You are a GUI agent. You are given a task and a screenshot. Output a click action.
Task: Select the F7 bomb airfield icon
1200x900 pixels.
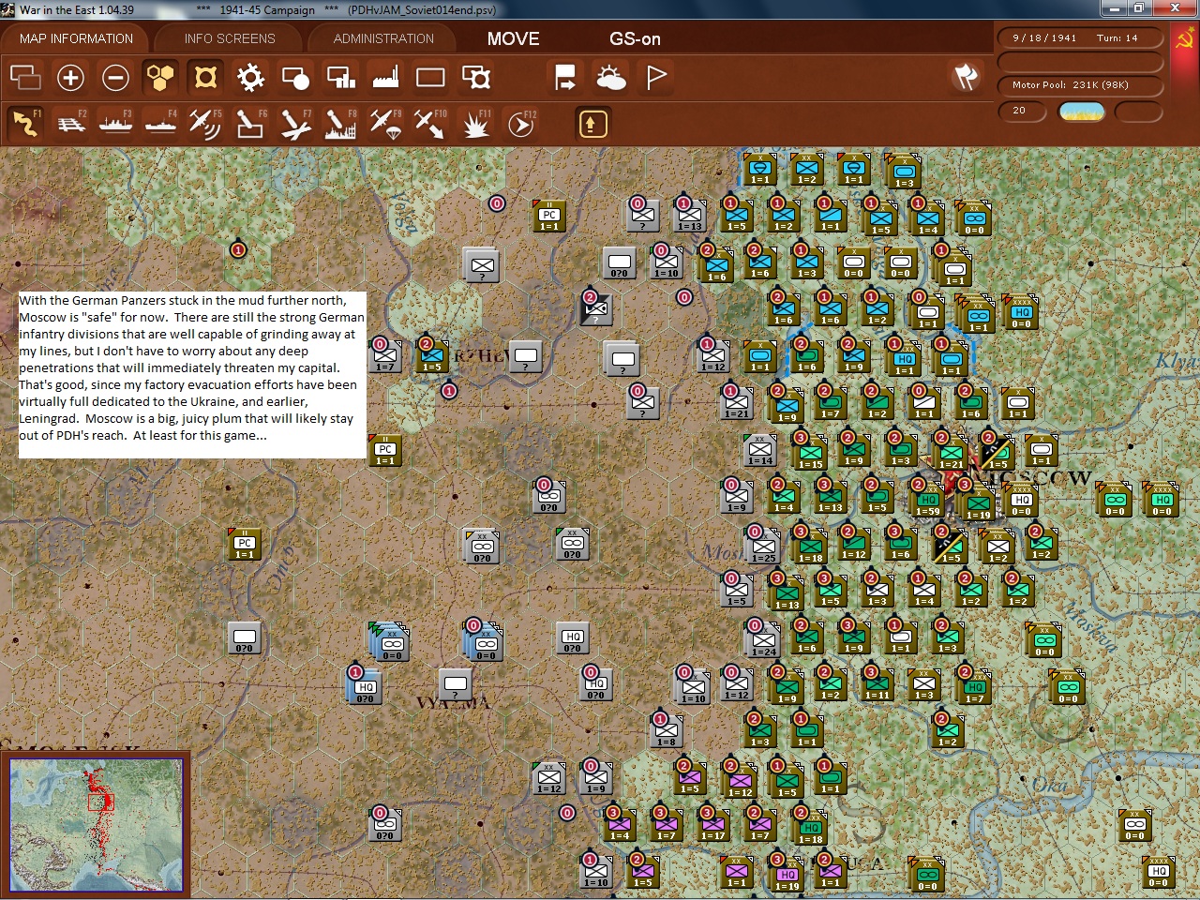pyautogui.click(x=295, y=124)
